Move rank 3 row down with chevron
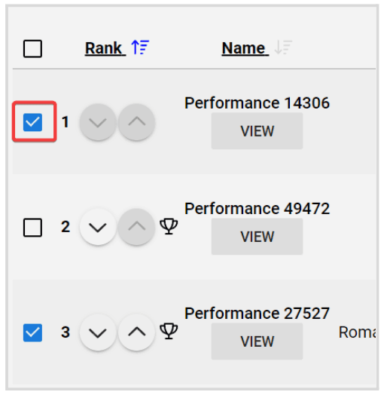 pyautogui.click(x=98, y=332)
